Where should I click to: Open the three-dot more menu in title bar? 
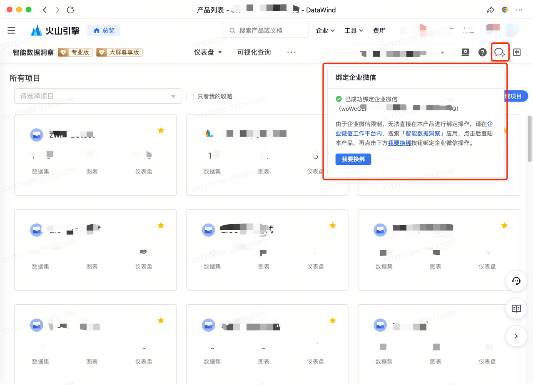pos(519,10)
